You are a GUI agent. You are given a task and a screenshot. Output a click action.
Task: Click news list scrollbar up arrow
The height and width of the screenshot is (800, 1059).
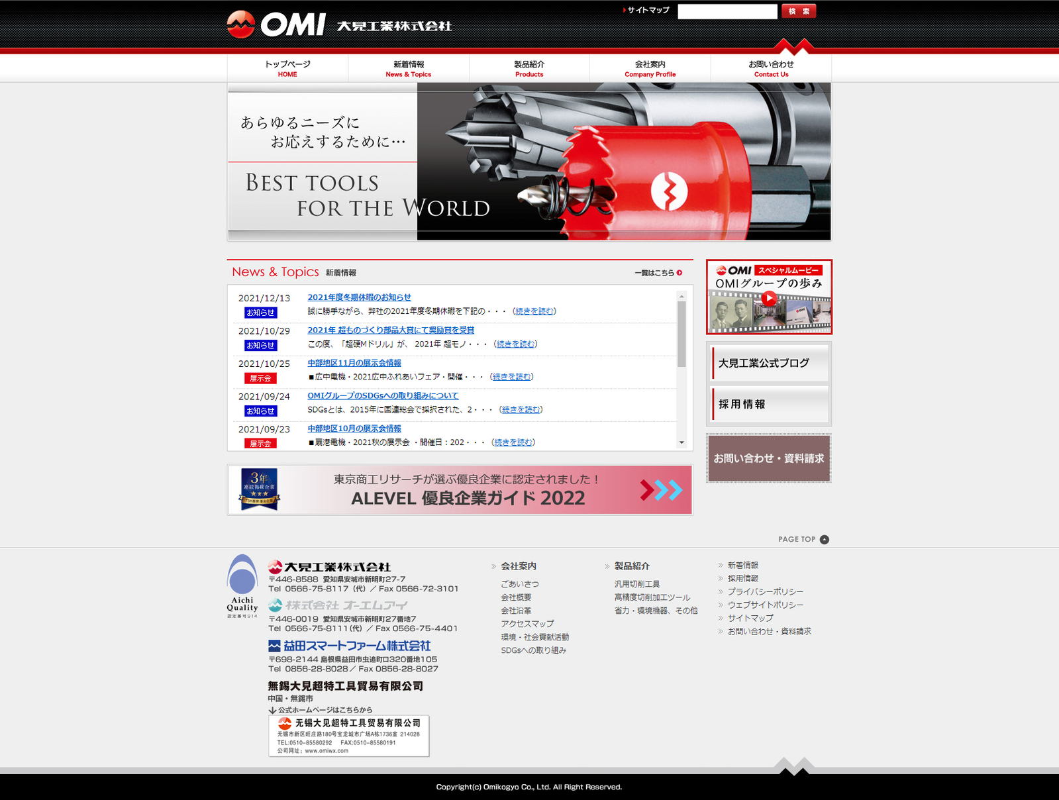point(681,296)
